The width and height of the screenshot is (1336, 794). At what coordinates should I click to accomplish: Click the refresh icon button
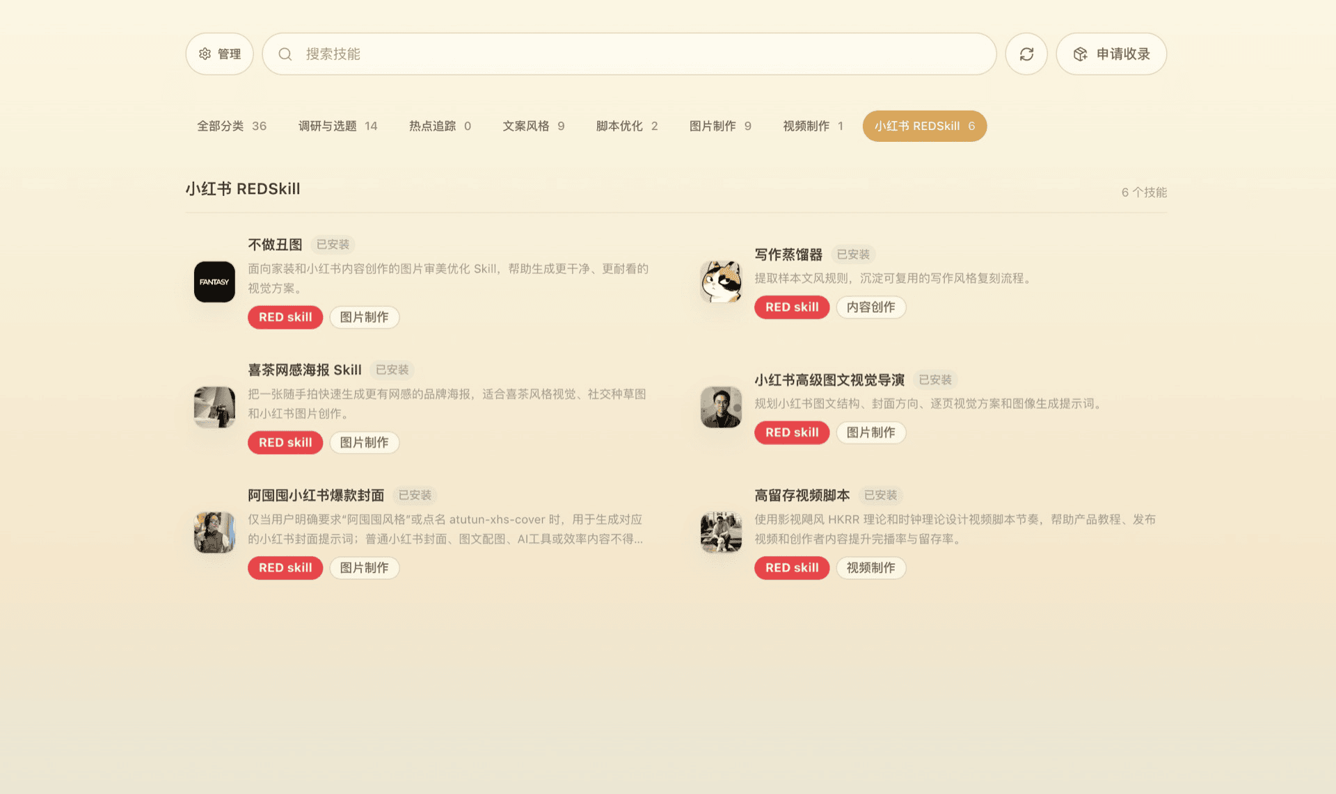pyautogui.click(x=1026, y=54)
